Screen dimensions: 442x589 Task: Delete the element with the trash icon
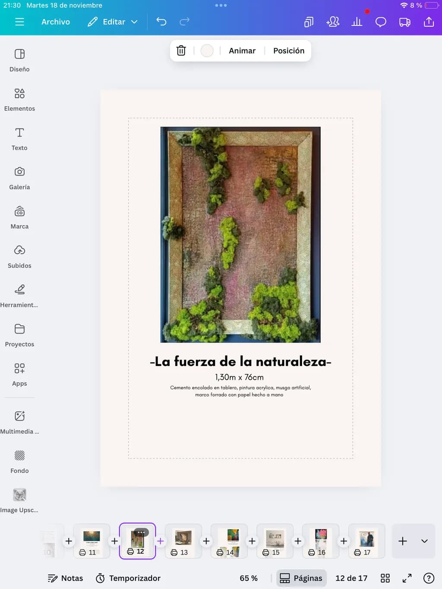click(x=181, y=50)
